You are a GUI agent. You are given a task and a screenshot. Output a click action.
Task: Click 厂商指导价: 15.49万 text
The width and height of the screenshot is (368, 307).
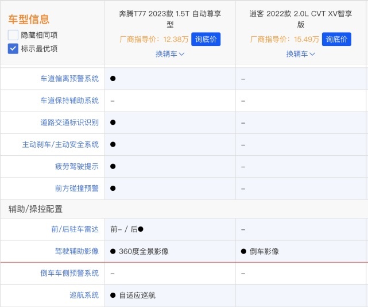pyautogui.click(x=285, y=39)
